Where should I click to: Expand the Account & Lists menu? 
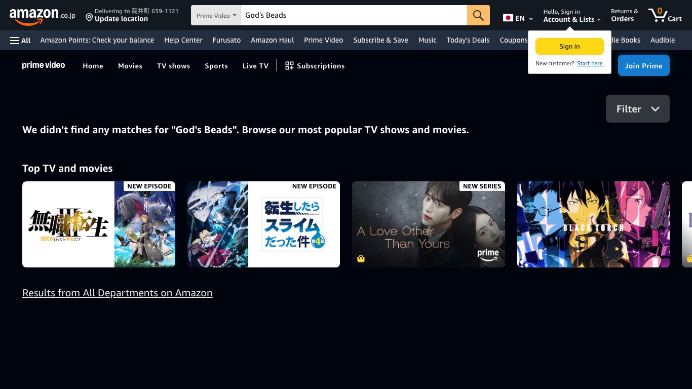[572, 16]
